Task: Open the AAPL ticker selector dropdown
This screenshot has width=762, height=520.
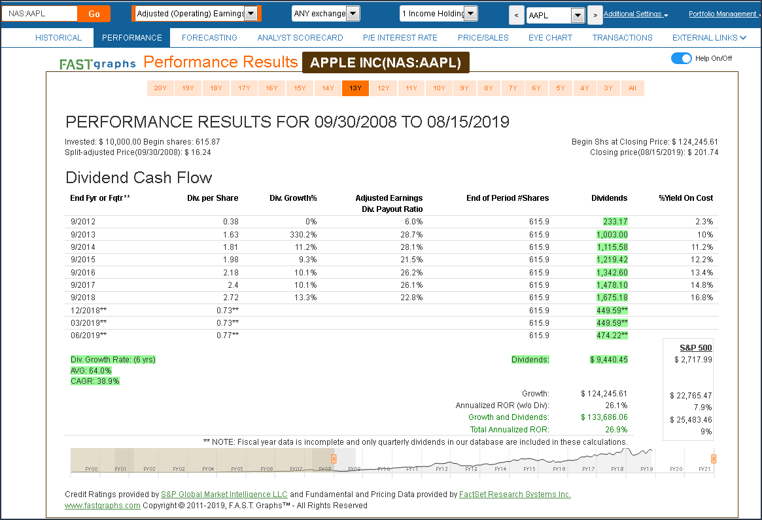Action: [555, 15]
